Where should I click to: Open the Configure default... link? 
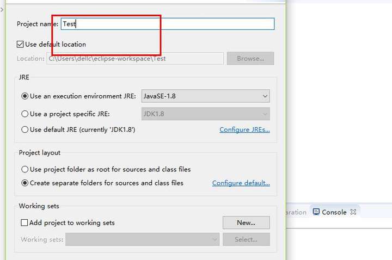(241, 183)
